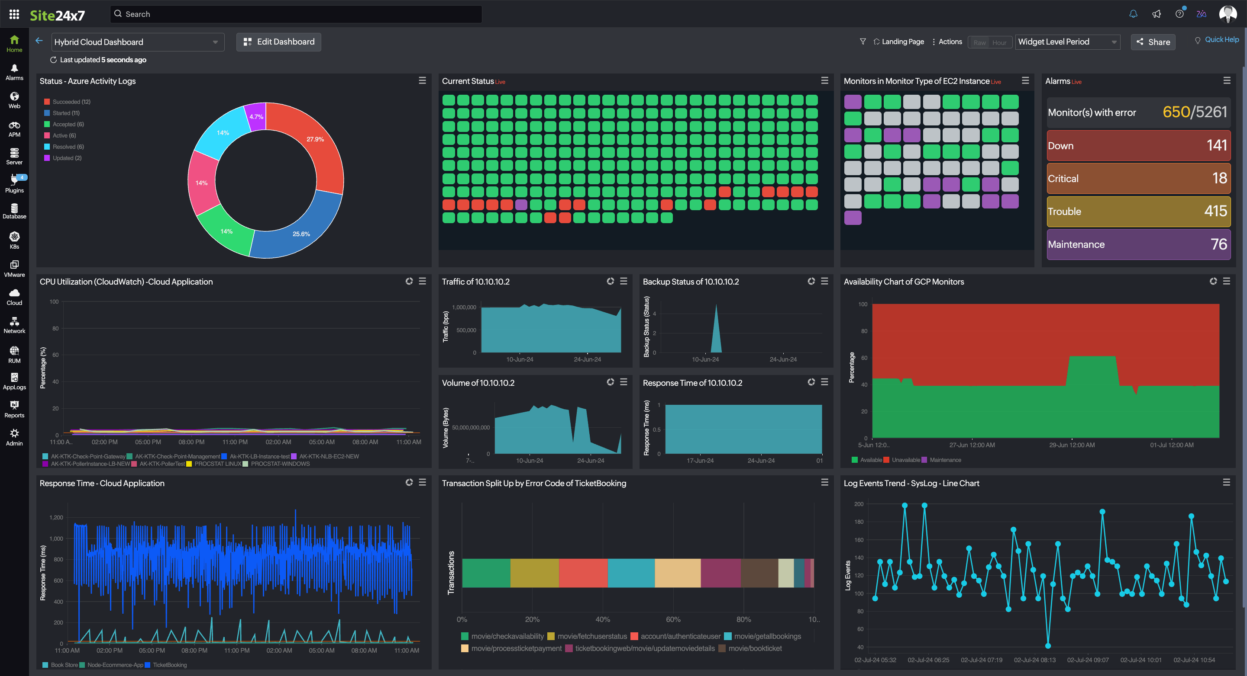Click inside the top search field
Image resolution: width=1247 pixels, height=676 pixels.
(x=295, y=13)
